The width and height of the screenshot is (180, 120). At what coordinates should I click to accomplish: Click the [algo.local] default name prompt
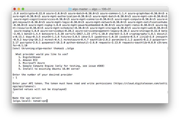click(x=22, y=101)
